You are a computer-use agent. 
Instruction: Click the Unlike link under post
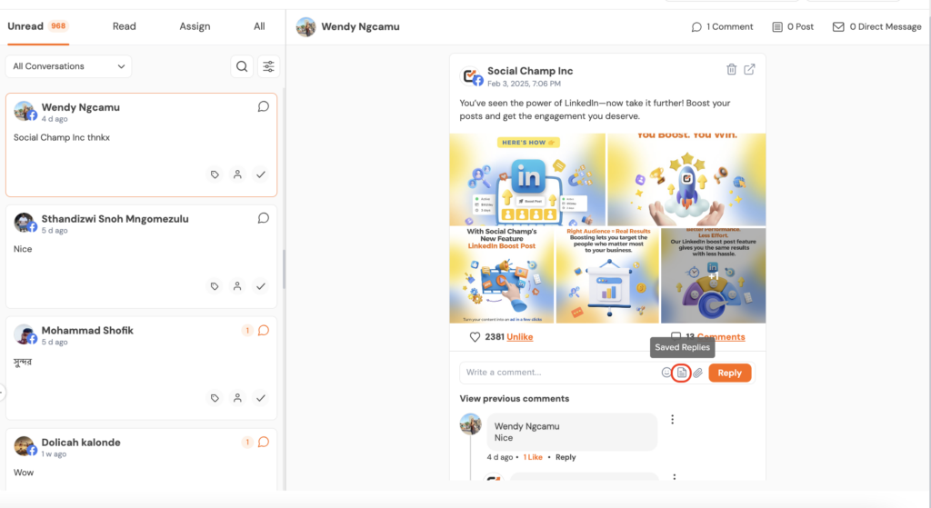pos(520,337)
